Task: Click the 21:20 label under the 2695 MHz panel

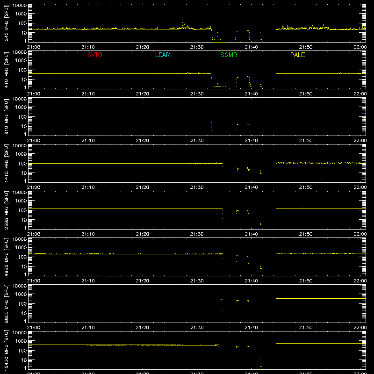Action: pyautogui.click(x=143, y=234)
